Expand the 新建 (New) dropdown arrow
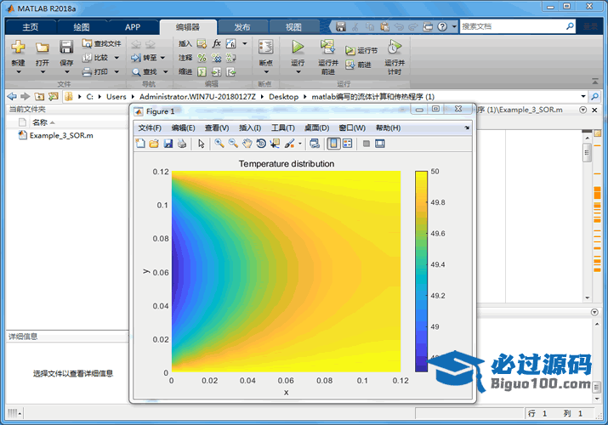608x425 pixels. coord(18,72)
